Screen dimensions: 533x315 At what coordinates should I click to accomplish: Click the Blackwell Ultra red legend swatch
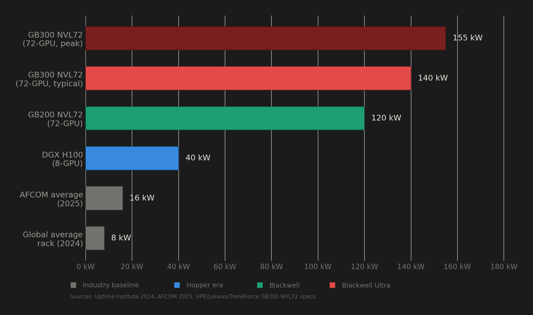pos(333,285)
